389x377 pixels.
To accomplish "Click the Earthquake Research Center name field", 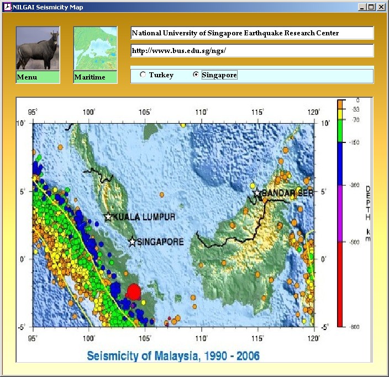I will click(252, 33).
